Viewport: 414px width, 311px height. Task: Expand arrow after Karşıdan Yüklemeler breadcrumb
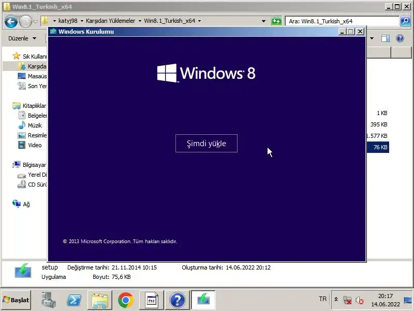[140, 21]
